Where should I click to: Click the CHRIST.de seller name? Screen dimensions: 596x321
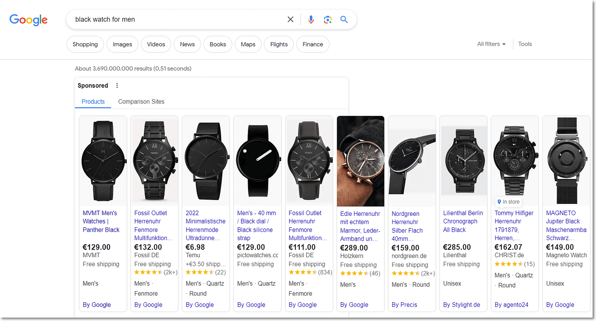tap(509, 255)
